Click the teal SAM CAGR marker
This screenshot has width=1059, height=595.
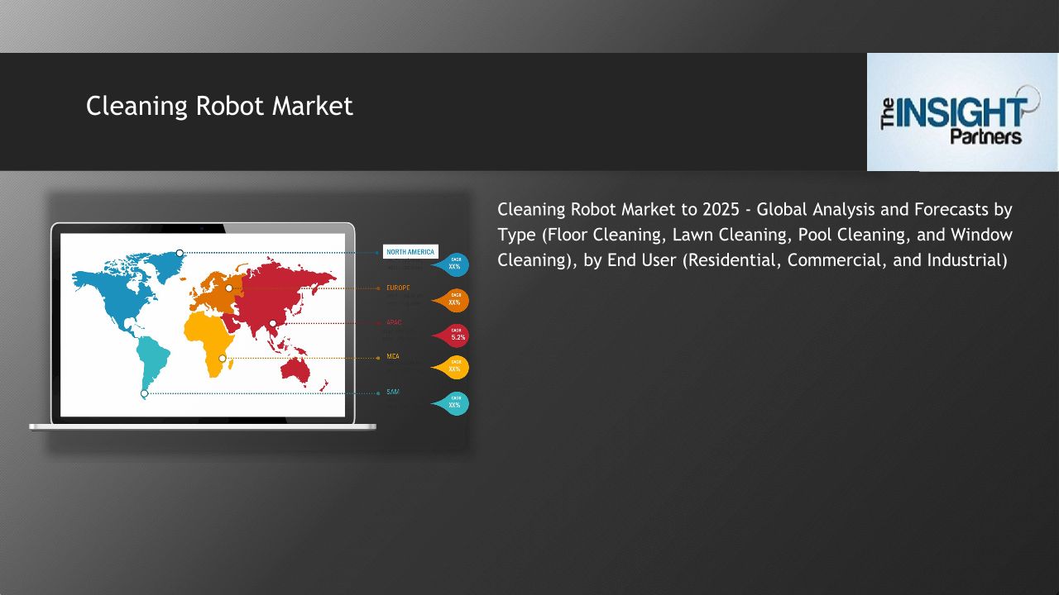click(454, 403)
